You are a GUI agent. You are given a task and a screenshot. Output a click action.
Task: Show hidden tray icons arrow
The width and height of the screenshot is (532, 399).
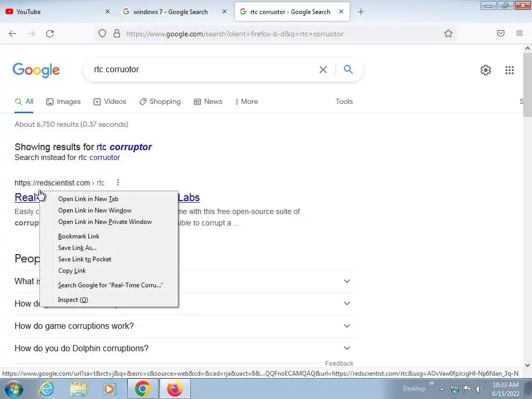pos(442,389)
